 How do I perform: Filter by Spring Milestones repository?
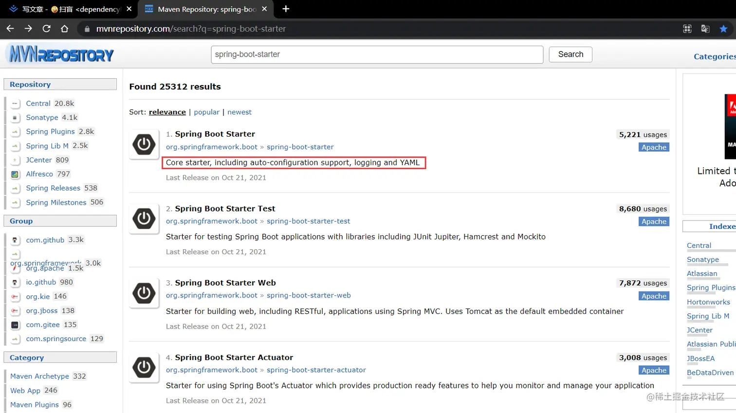56,203
